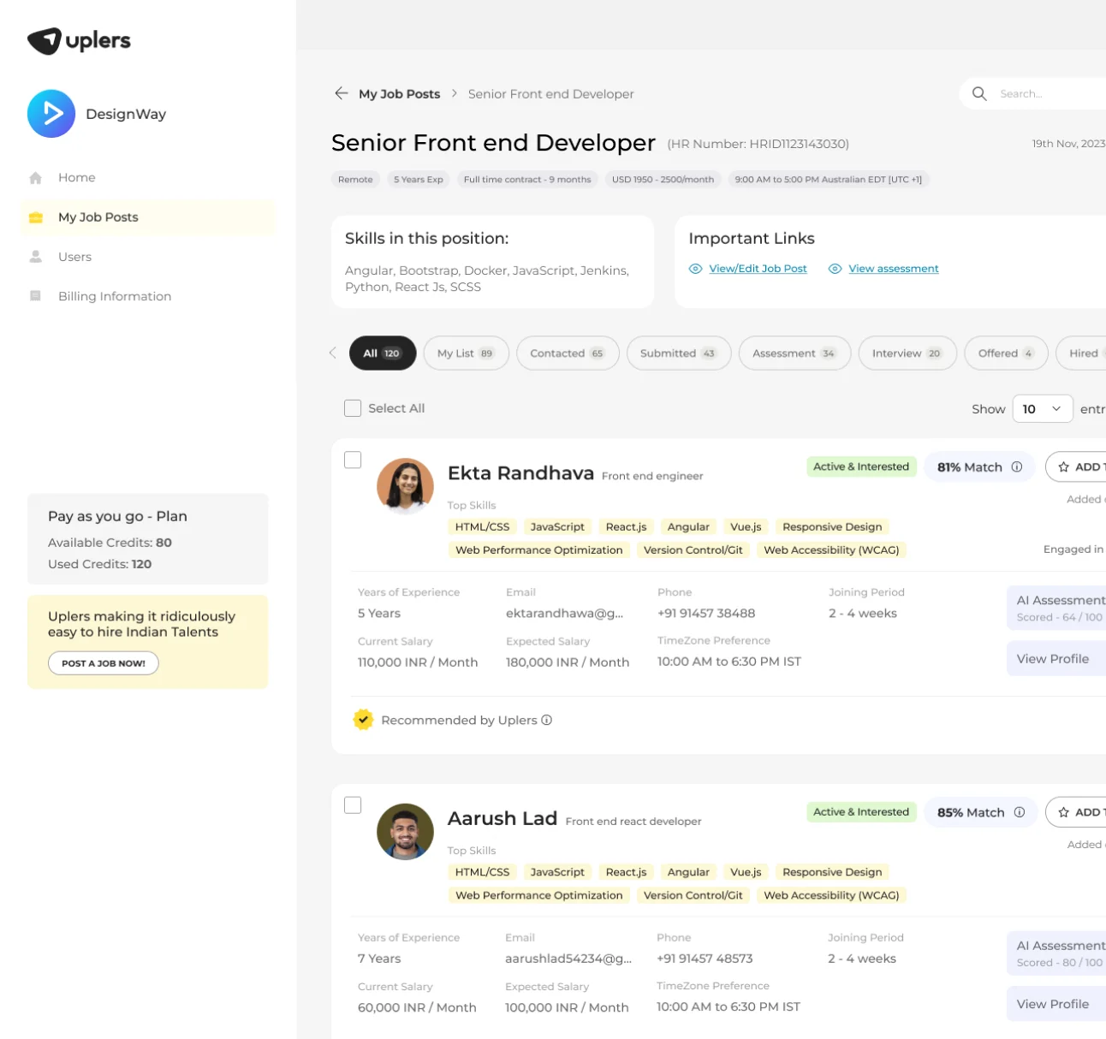Click the Recommended by Uplers info icon
Screen dimensions: 1106x1039
pos(546,720)
